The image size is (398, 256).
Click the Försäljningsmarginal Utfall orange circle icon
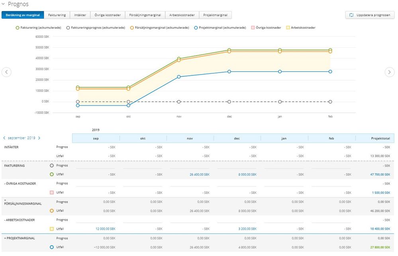click(x=52, y=211)
